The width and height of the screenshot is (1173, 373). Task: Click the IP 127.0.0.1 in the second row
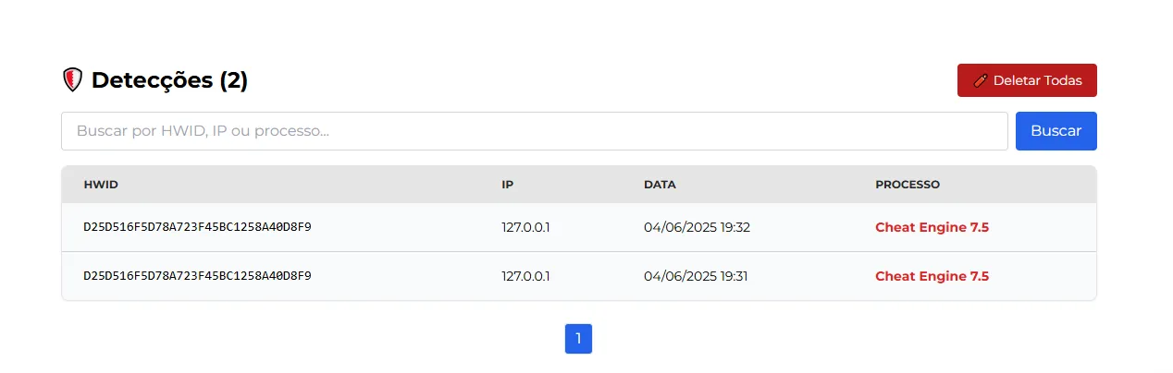pos(525,276)
